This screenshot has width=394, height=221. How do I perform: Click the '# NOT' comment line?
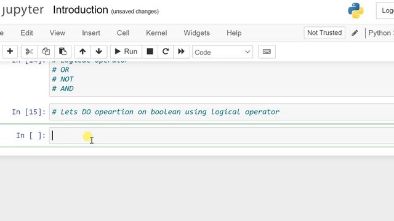coord(63,79)
